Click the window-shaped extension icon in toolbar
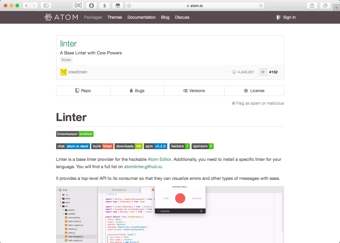Image resolution: width=340 pixels, height=243 pixels. [x=118, y=6]
